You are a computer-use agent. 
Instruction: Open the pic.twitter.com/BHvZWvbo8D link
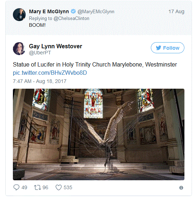point(50,73)
